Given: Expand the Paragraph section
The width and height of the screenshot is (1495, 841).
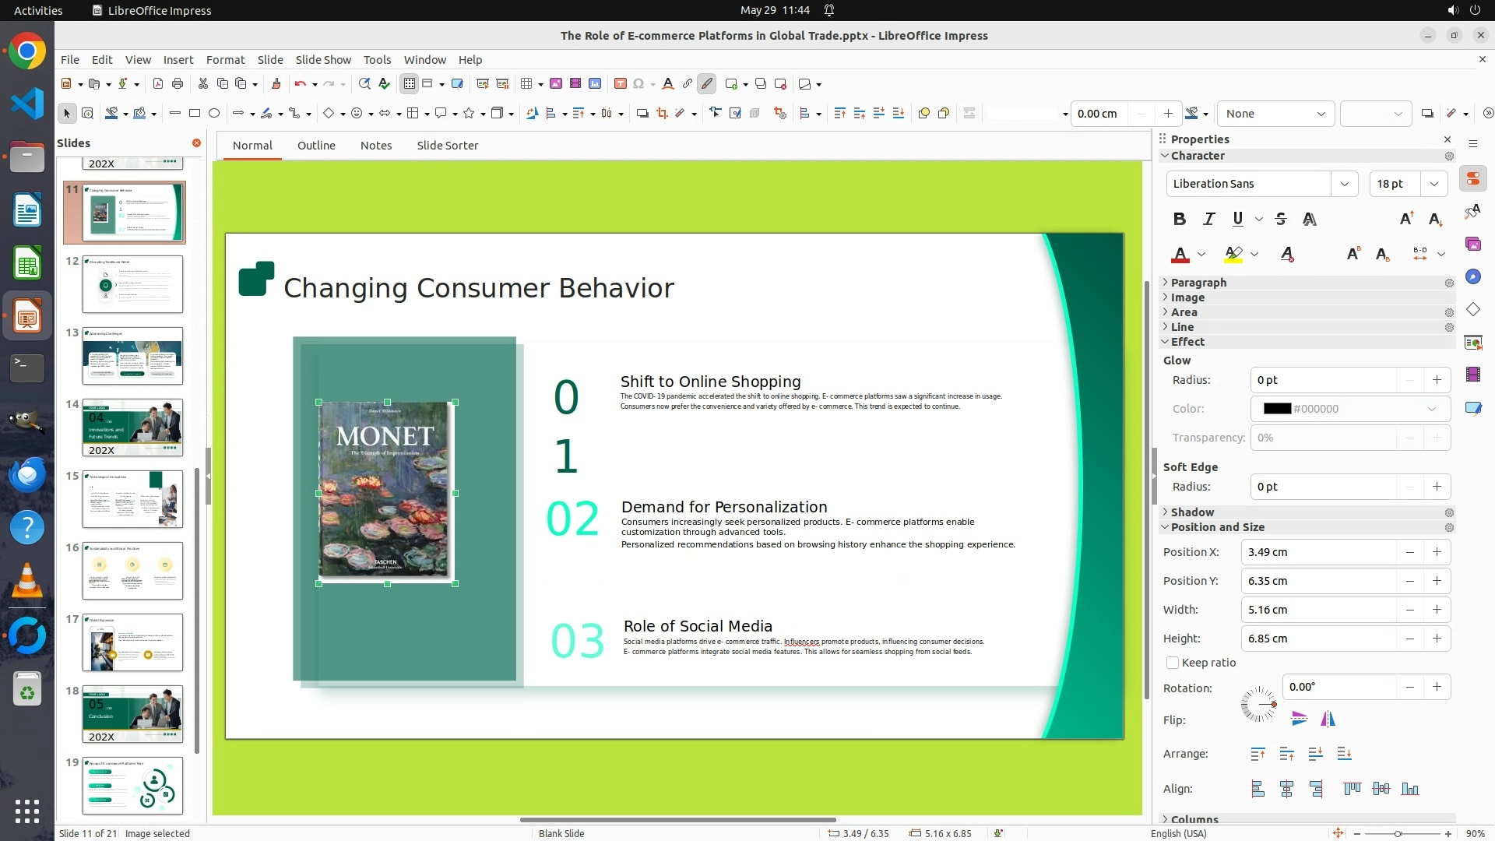Looking at the screenshot, I should click(1198, 283).
